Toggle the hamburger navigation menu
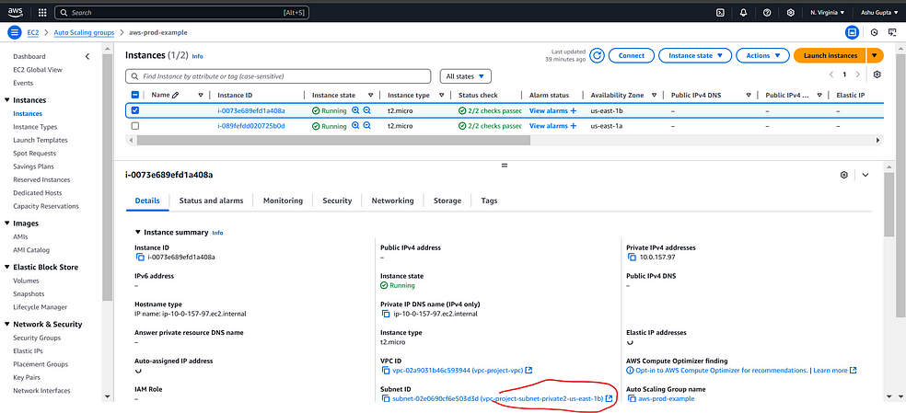Screen dimensions: 906x413 pos(15,32)
